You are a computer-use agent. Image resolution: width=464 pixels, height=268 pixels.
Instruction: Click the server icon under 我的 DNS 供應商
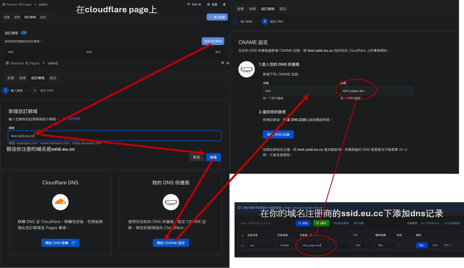point(171,202)
